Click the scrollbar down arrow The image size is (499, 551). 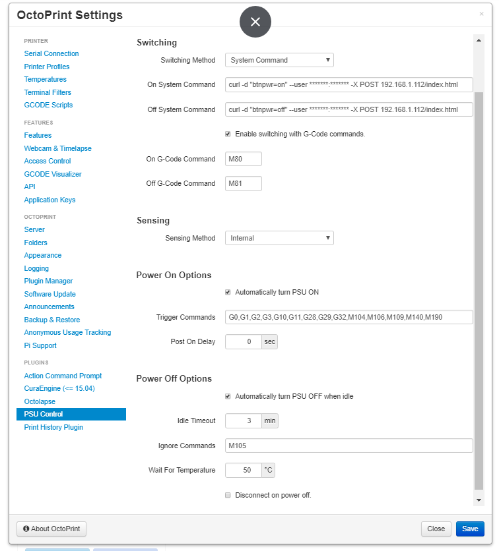pyautogui.click(x=479, y=500)
